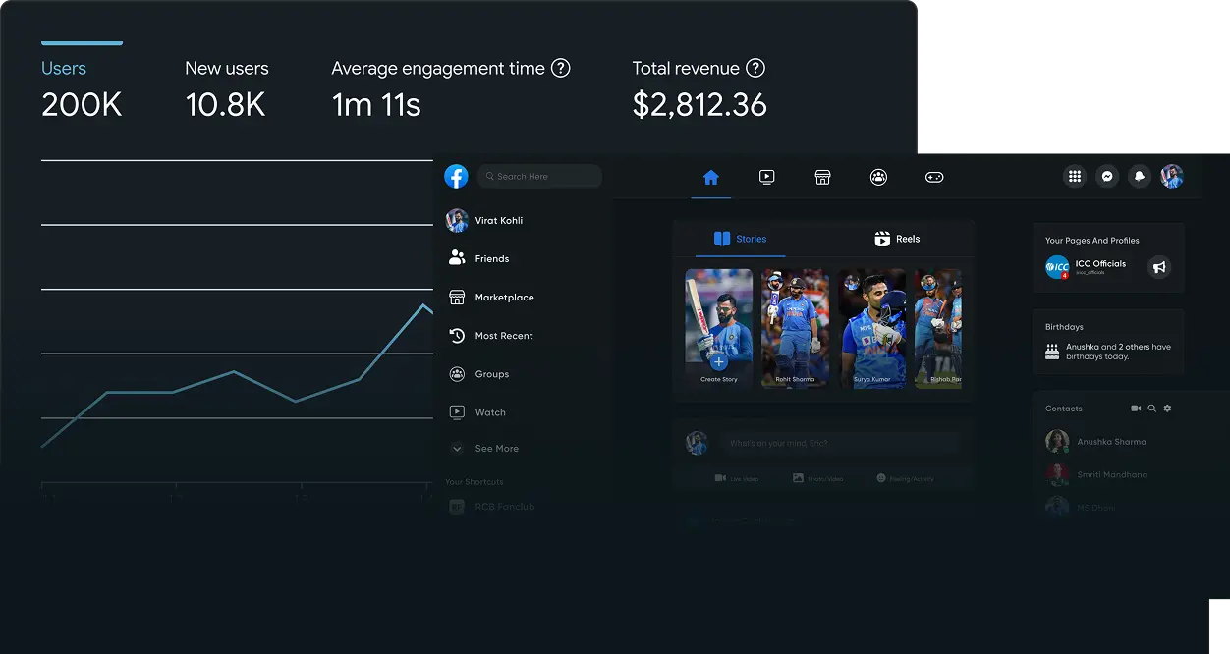Click the megaphone icon beside ICC Officials
Image resolution: width=1230 pixels, height=654 pixels.
[1159, 267]
